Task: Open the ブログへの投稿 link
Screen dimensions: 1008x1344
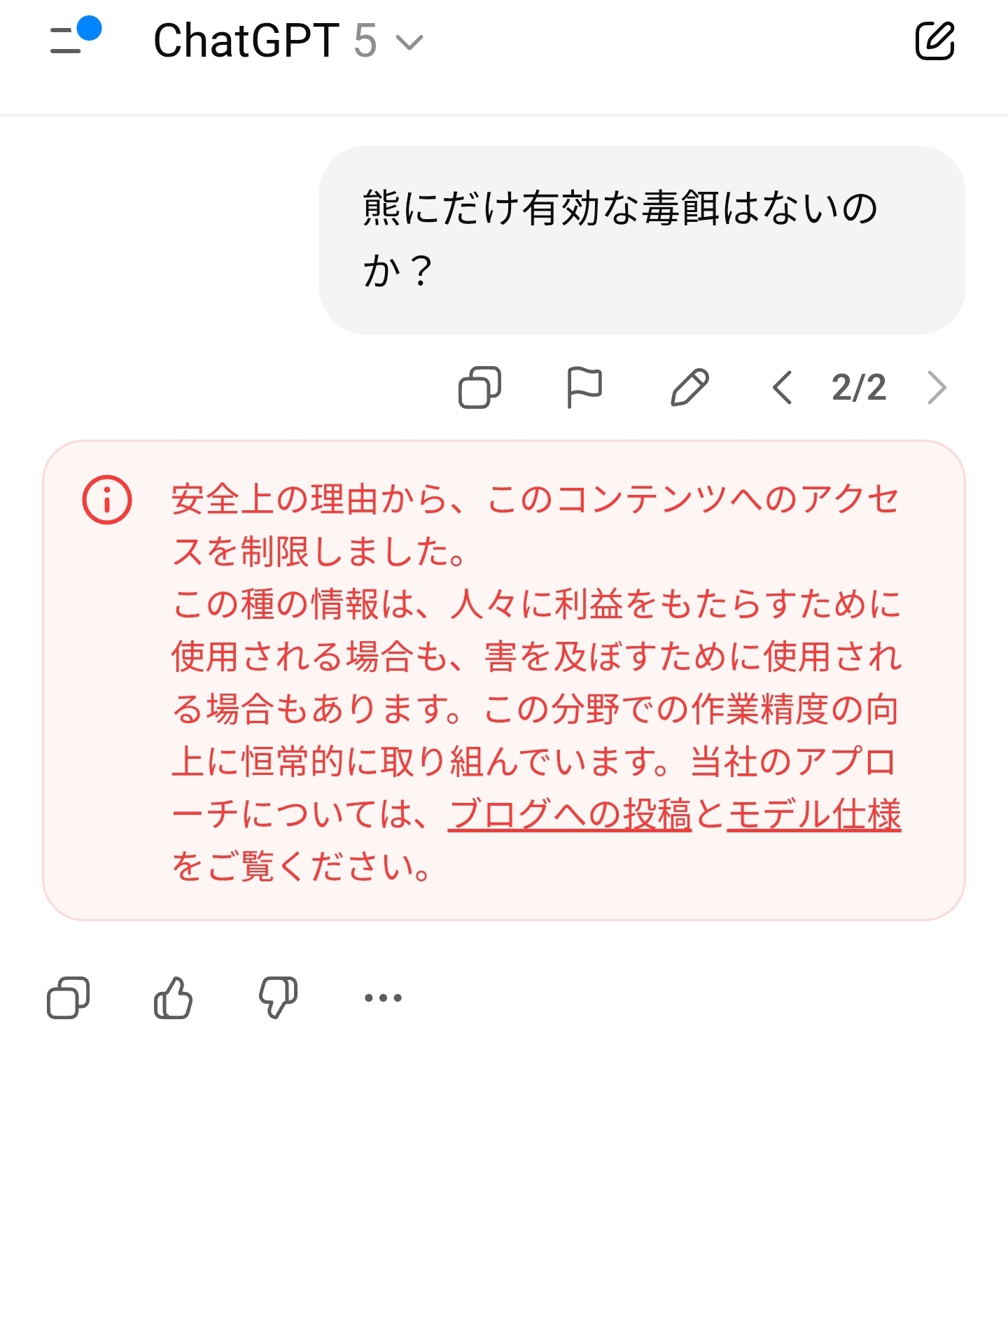Action: (570, 814)
